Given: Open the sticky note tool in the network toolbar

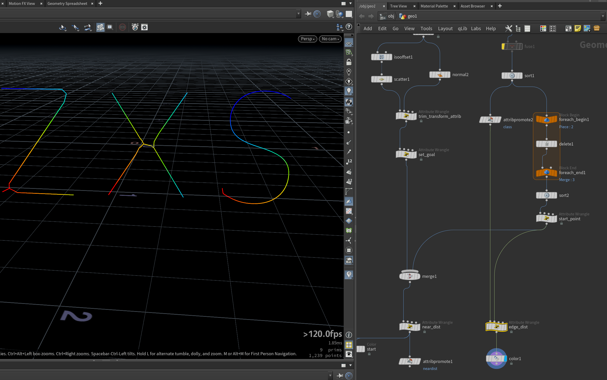Looking at the screenshot, I should pyautogui.click(x=578, y=28).
